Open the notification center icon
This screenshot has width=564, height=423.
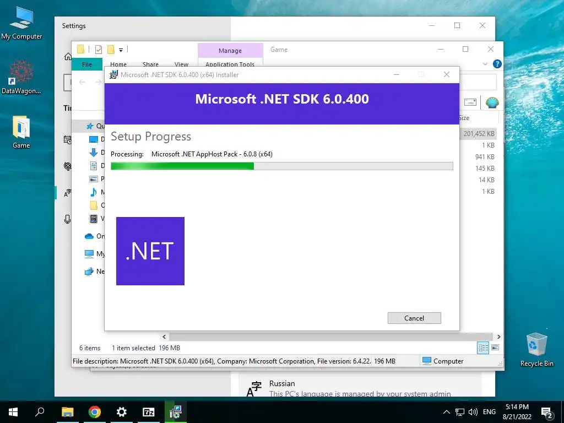546,412
